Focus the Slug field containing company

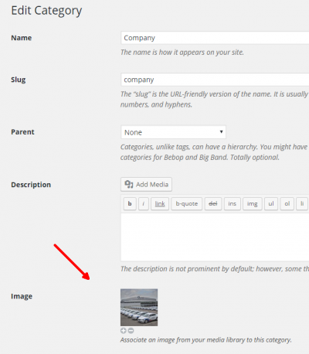pyautogui.click(x=215, y=80)
